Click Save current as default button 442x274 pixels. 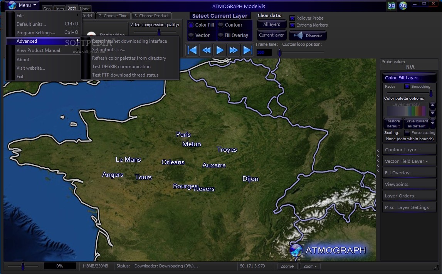417,124
